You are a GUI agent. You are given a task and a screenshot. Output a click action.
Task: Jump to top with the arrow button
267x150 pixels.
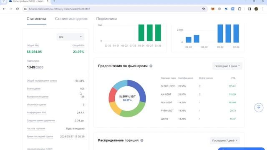click(259, 107)
